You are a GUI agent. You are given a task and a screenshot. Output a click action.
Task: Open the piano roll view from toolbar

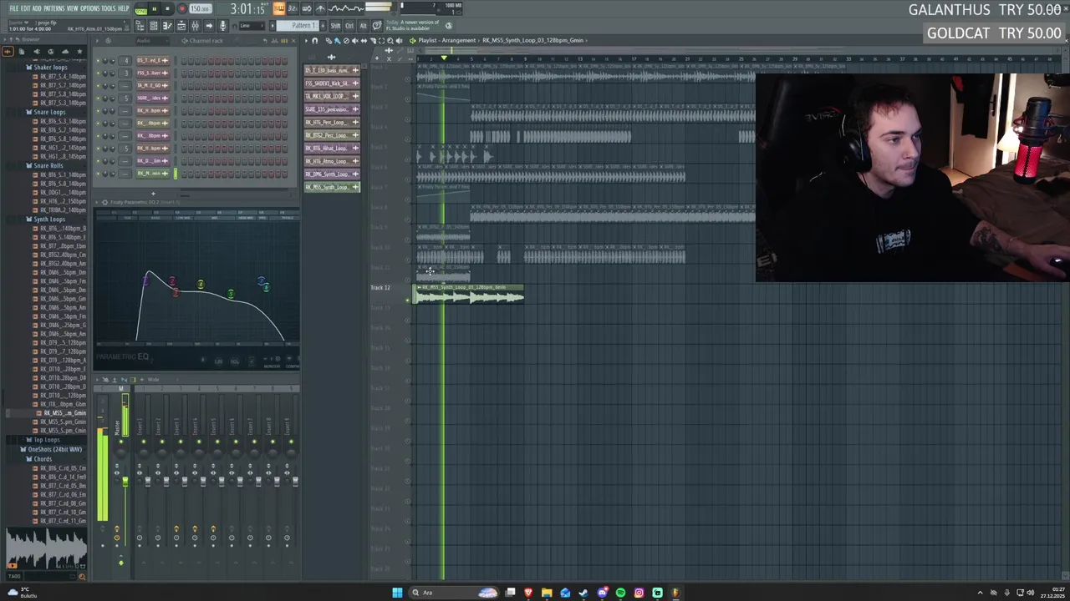coord(167,26)
